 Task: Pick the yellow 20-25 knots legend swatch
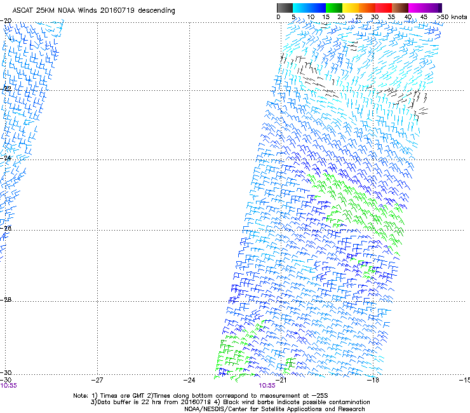tap(351, 8)
